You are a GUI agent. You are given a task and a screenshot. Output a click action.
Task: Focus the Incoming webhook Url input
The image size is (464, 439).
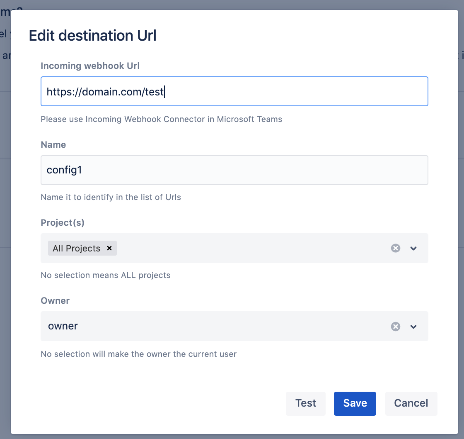tap(234, 91)
